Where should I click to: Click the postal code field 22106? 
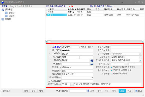pyautogui.click(x=66, y=84)
